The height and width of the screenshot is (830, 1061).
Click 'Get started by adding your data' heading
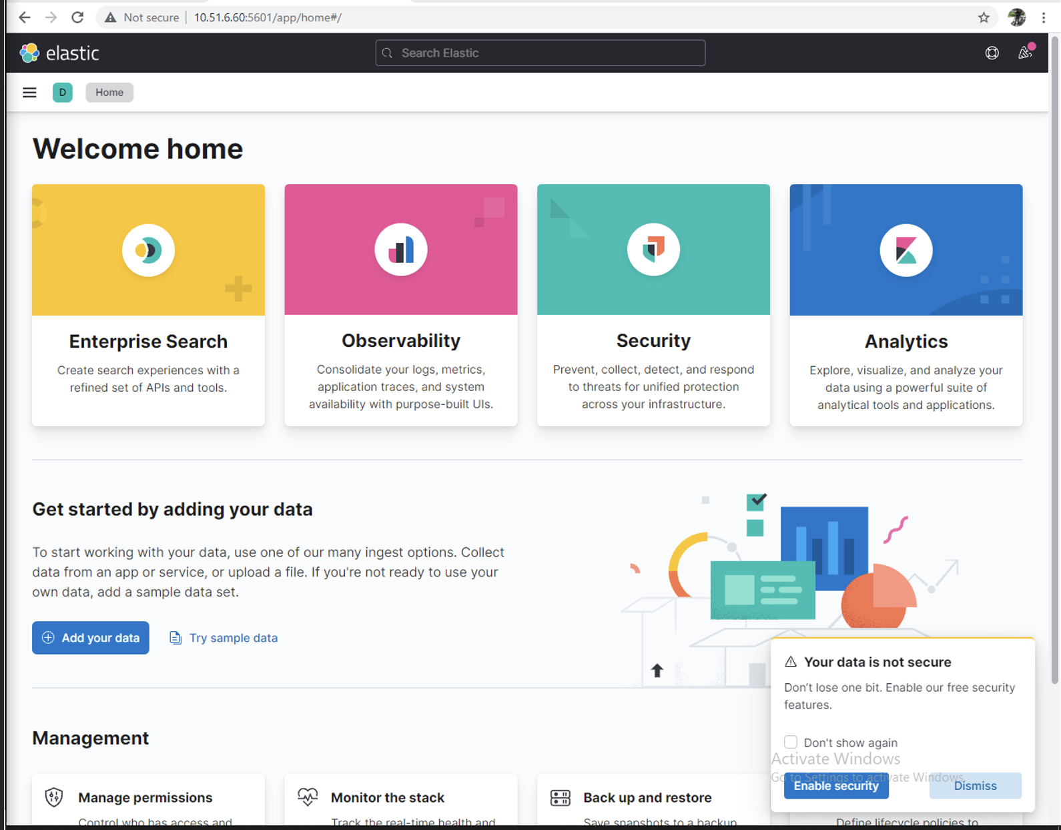(x=172, y=509)
